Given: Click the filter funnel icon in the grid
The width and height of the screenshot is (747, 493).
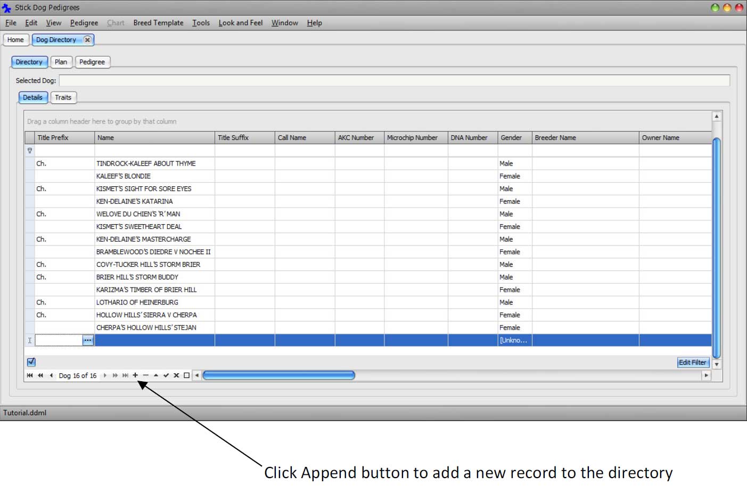Looking at the screenshot, I should click(x=30, y=151).
